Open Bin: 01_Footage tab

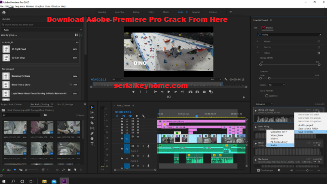[x=65, y=104]
